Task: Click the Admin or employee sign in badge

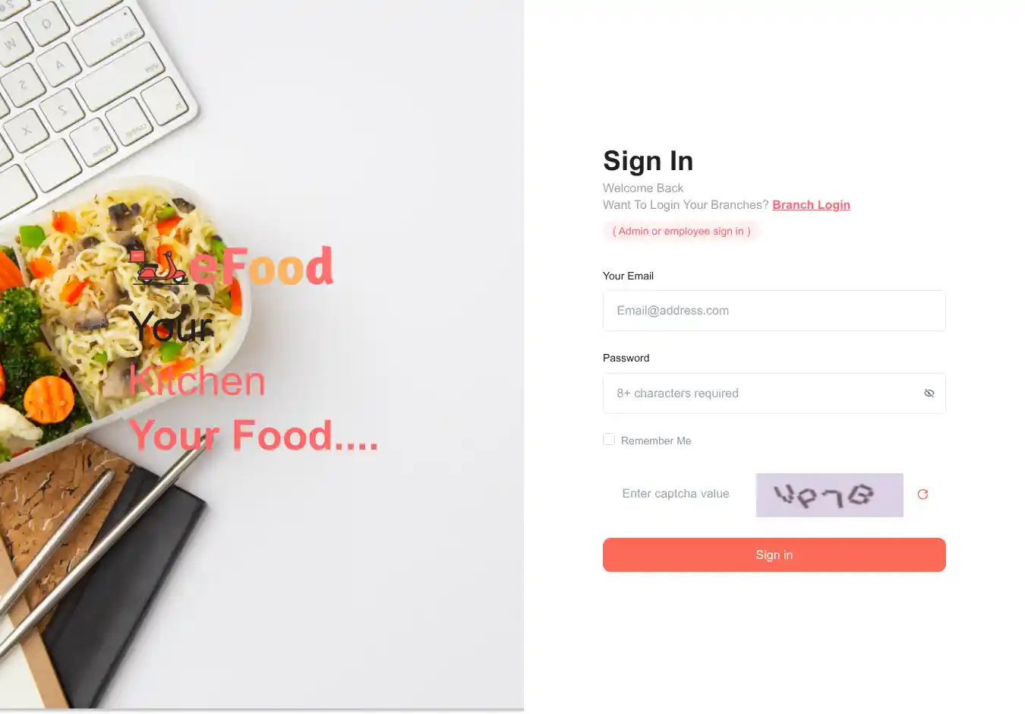Action: (x=682, y=232)
